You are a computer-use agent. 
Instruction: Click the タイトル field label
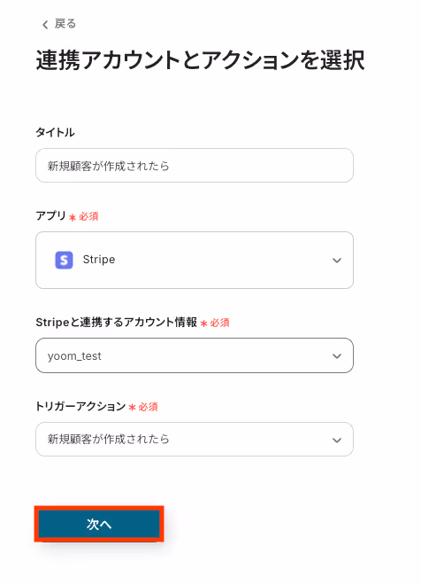pyautogui.click(x=55, y=132)
